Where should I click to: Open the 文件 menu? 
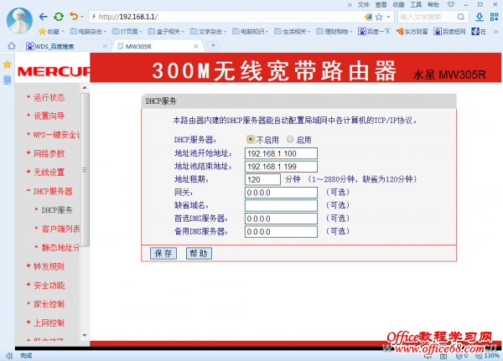[364, 4]
